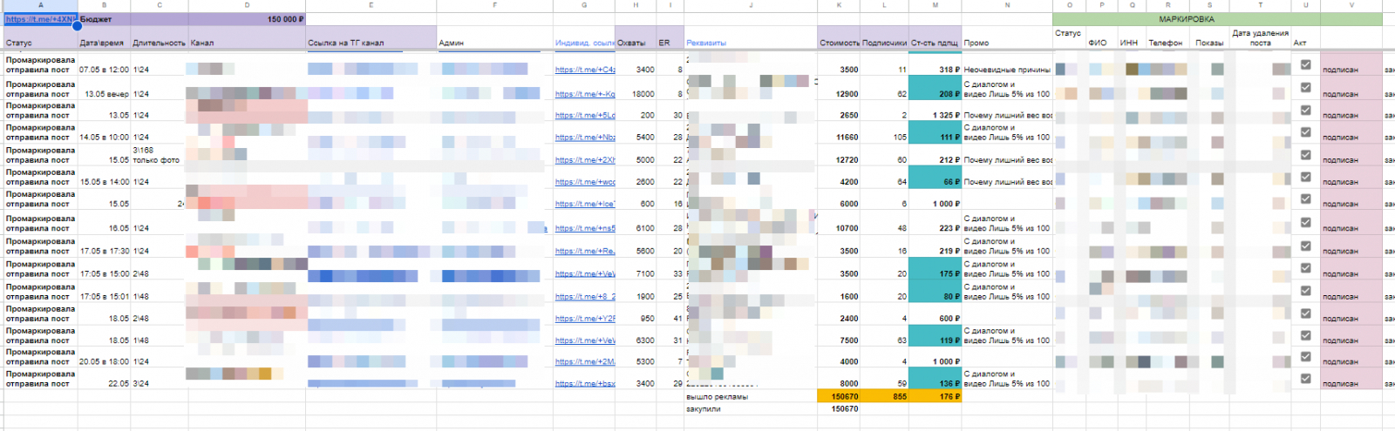Toggle Акт checkbox in 119 ₽ row
1395x431 pixels.
pyautogui.click(x=1305, y=335)
